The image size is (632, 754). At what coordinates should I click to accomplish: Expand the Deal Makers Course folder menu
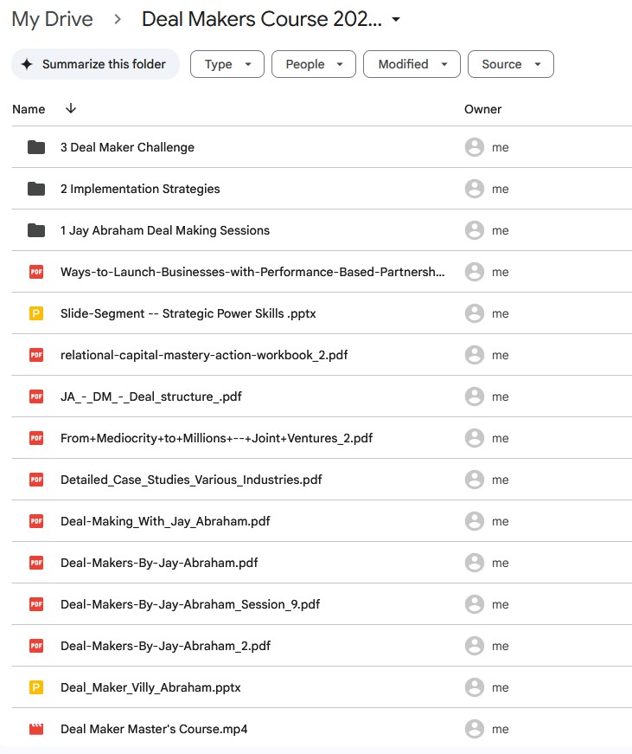point(396,20)
